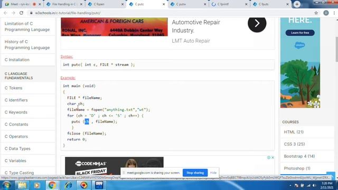Hide the screen sharing notification bar
This screenshot has width=338, height=190.
tap(213, 173)
